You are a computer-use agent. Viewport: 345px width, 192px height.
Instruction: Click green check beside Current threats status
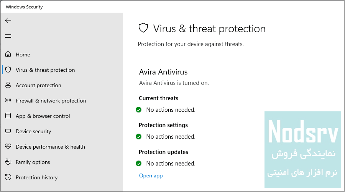pos(139,109)
